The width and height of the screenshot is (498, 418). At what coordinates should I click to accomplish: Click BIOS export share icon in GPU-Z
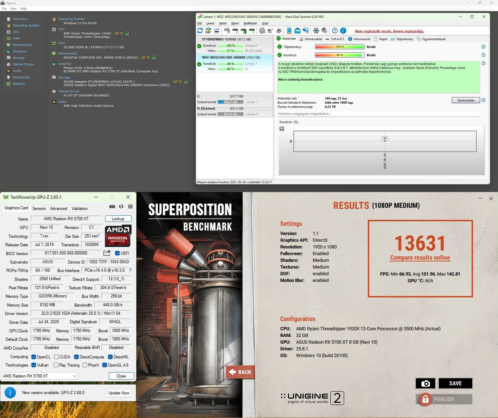pyautogui.click(x=107, y=253)
